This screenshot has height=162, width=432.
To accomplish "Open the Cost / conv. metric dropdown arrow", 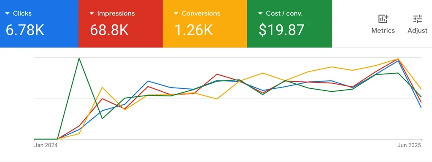I will (x=260, y=13).
